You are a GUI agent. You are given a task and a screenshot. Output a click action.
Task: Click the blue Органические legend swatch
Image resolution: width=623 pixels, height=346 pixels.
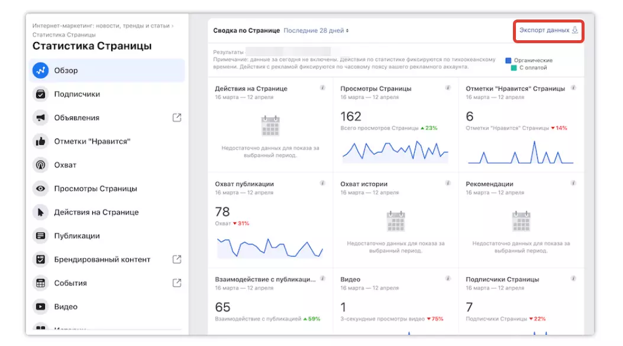pos(508,60)
